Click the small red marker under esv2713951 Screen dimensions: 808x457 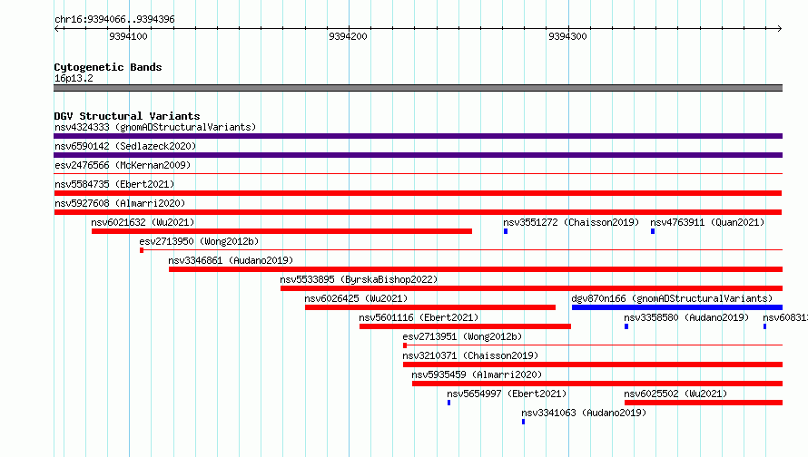point(405,345)
